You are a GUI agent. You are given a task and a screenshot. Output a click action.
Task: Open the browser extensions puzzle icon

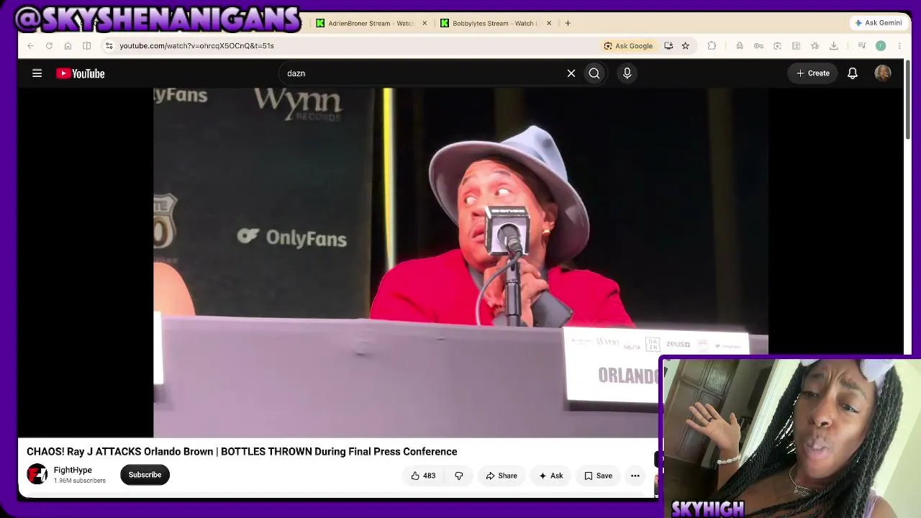tap(712, 46)
